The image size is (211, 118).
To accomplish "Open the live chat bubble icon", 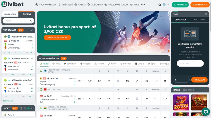I will click(206, 112).
